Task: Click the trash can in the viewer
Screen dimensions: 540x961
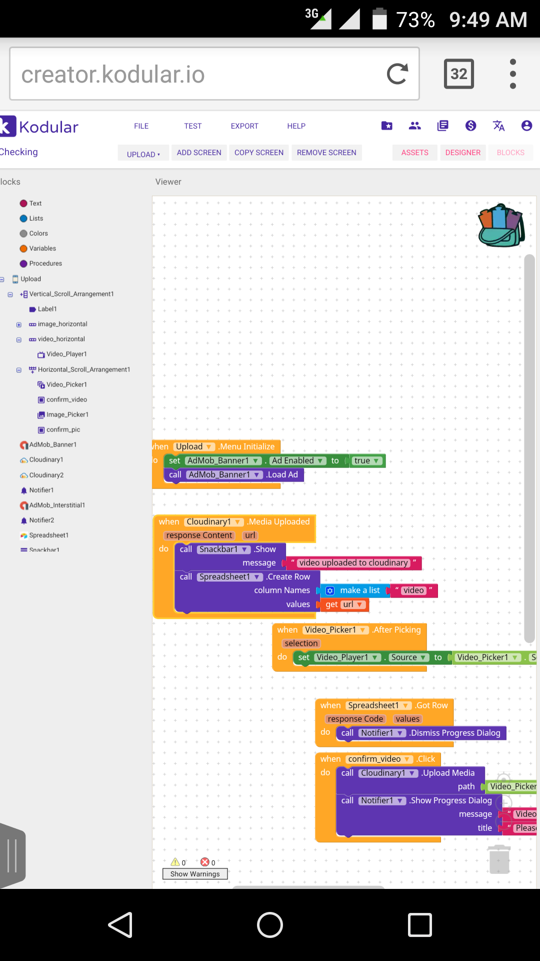Action: (499, 859)
